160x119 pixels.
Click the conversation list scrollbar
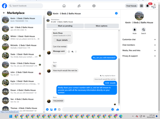tap(44, 33)
